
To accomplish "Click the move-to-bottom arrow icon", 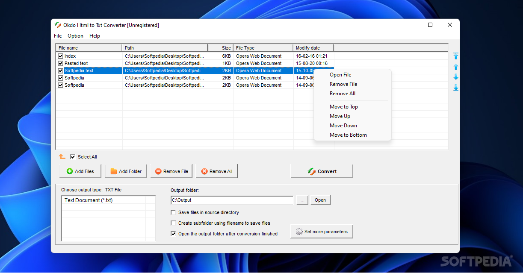I will pos(456,88).
